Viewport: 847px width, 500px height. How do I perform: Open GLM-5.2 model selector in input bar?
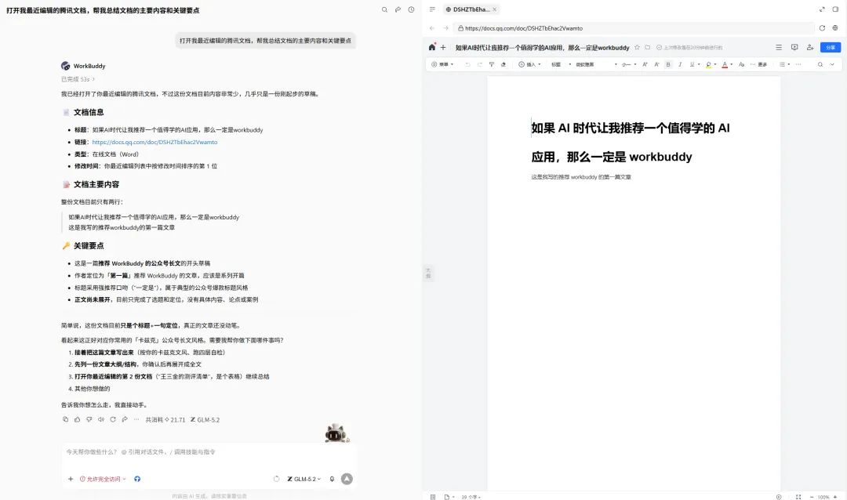coord(304,479)
